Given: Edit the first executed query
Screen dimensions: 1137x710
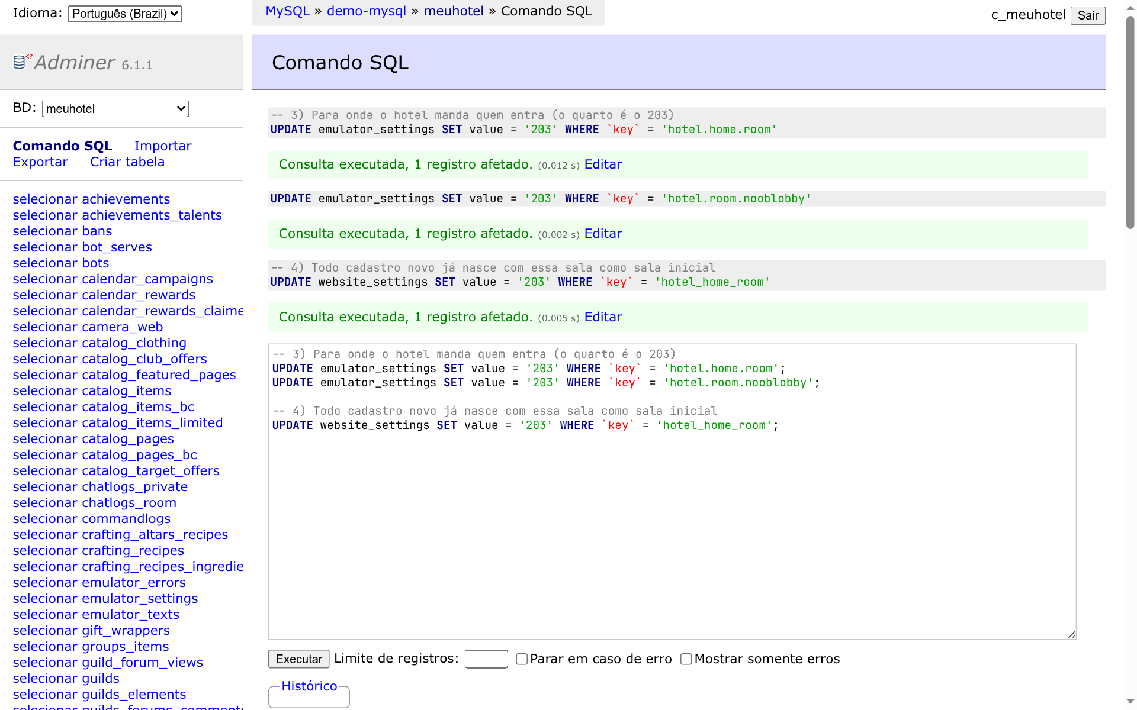Looking at the screenshot, I should (603, 164).
